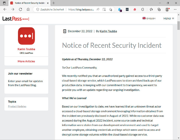This screenshot has height=140, width=180.
Task: Open the browser home page
Action: pos(28,9)
